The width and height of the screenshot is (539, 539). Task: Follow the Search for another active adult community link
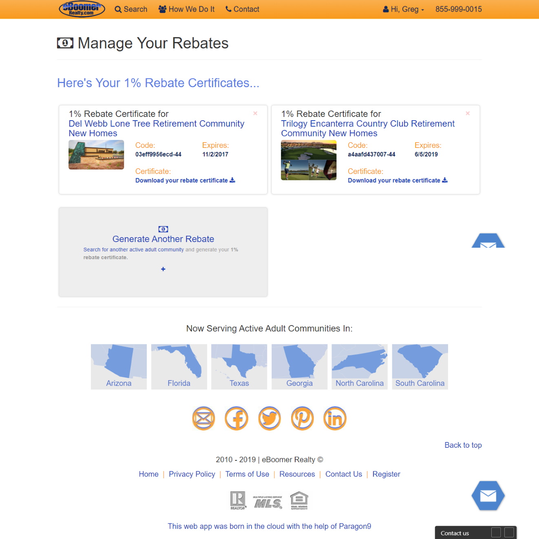coord(134,250)
